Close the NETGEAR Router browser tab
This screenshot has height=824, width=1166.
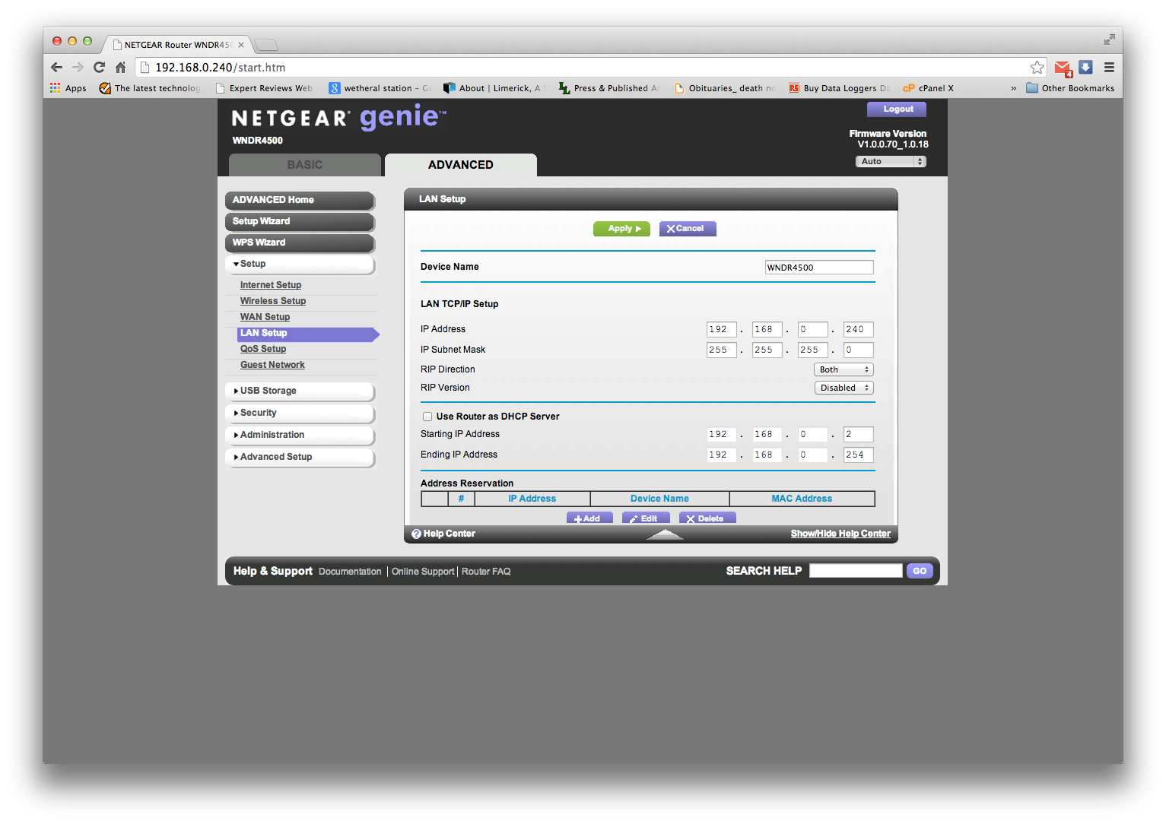(x=241, y=45)
